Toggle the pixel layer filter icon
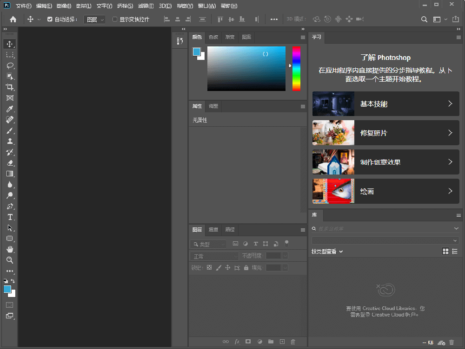The height and width of the screenshot is (349, 465). (235, 244)
